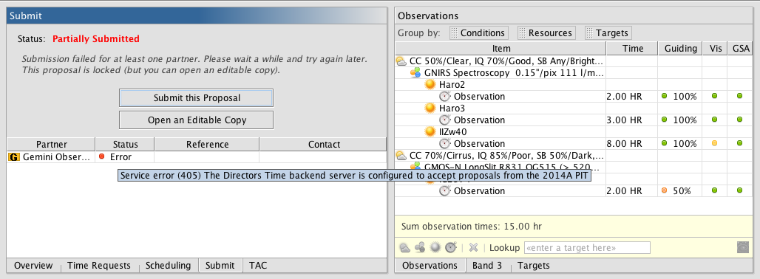Image resolution: width=760 pixels, height=279 pixels.
Task: Click the green GSA dot in the Haro2 row
Action: coord(739,96)
